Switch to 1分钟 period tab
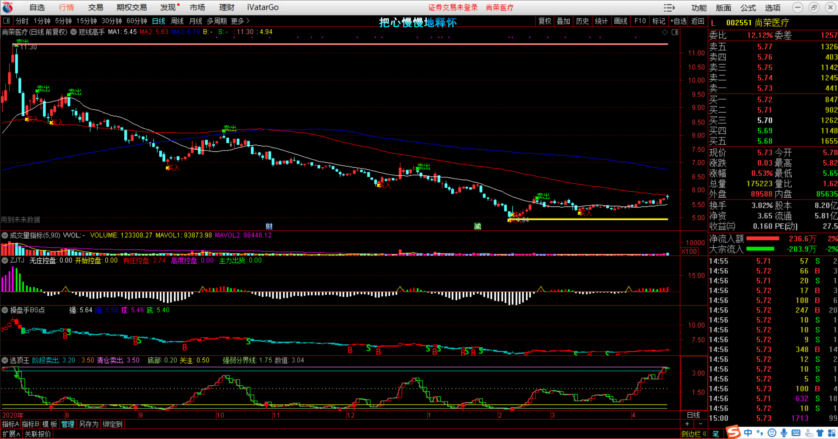The width and height of the screenshot is (838, 439). tap(42, 21)
